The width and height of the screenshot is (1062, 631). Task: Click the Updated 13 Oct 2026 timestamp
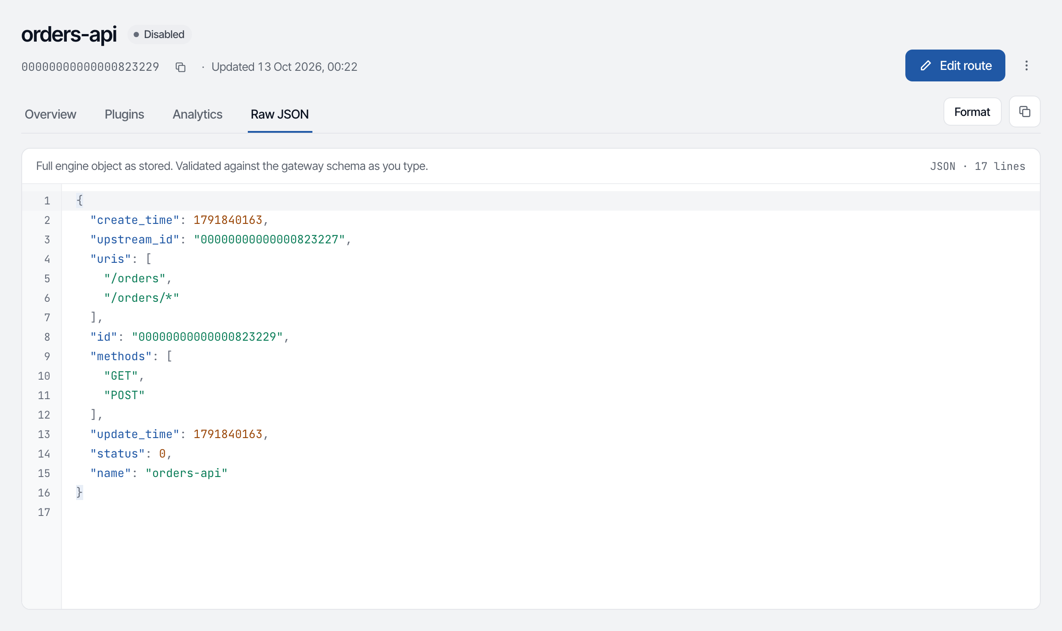[284, 67]
